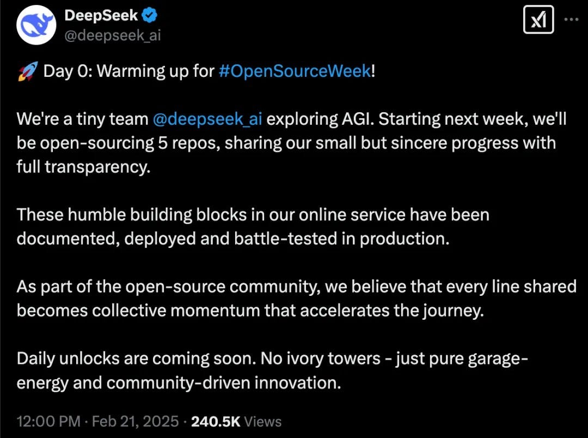Image resolution: width=588 pixels, height=438 pixels.
Task: Open the #OpenSourceWeek hashtag page
Action: 296,71
